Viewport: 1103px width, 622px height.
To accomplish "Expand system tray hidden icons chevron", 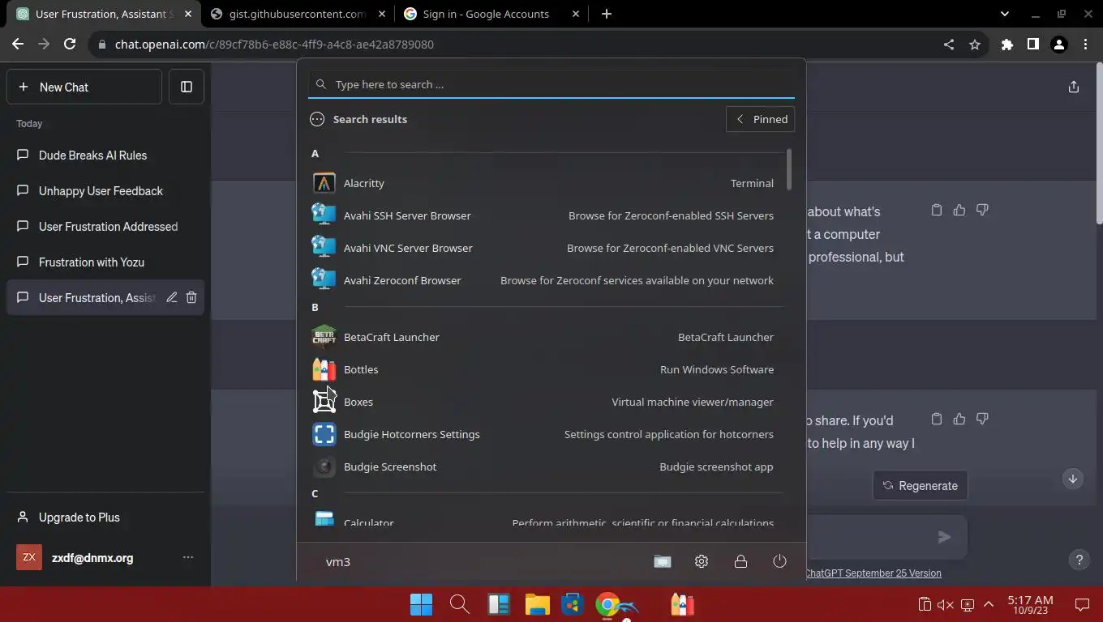I will click(x=989, y=604).
